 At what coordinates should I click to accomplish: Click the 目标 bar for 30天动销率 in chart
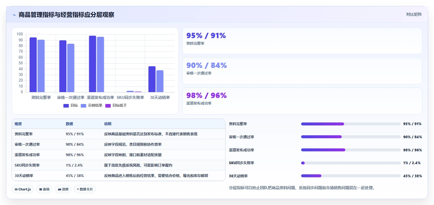(x=152, y=79)
